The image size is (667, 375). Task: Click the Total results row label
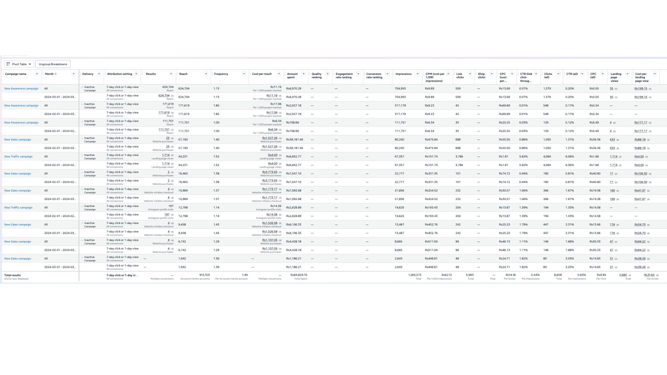pos(13,275)
